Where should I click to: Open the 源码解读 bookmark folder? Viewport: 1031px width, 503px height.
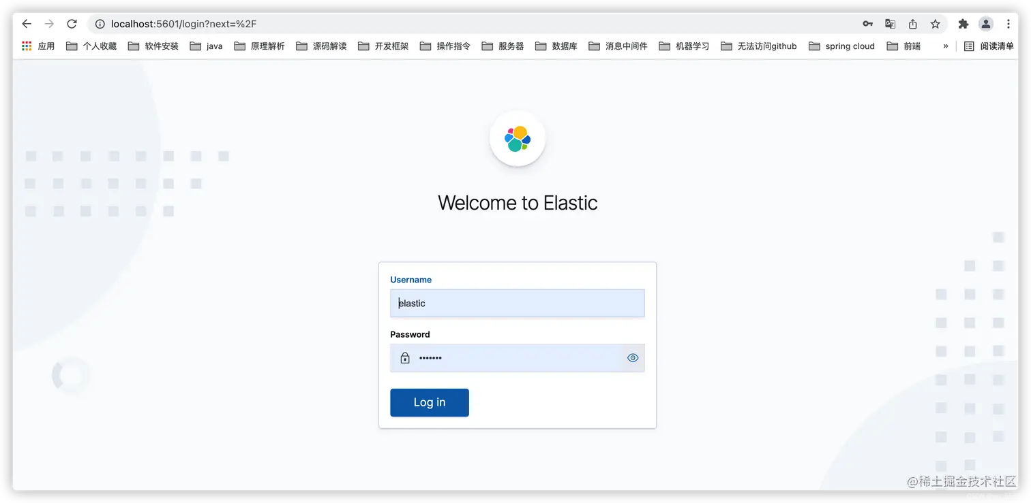[x=322, y=46]
